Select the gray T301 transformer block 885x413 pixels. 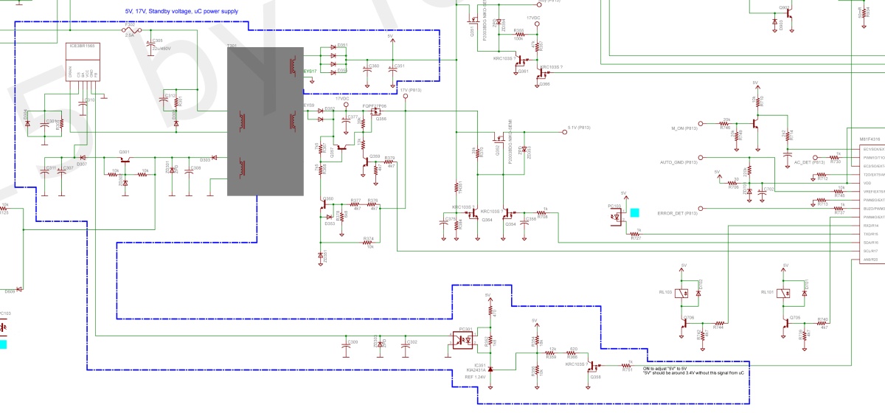tap(265, 122)
